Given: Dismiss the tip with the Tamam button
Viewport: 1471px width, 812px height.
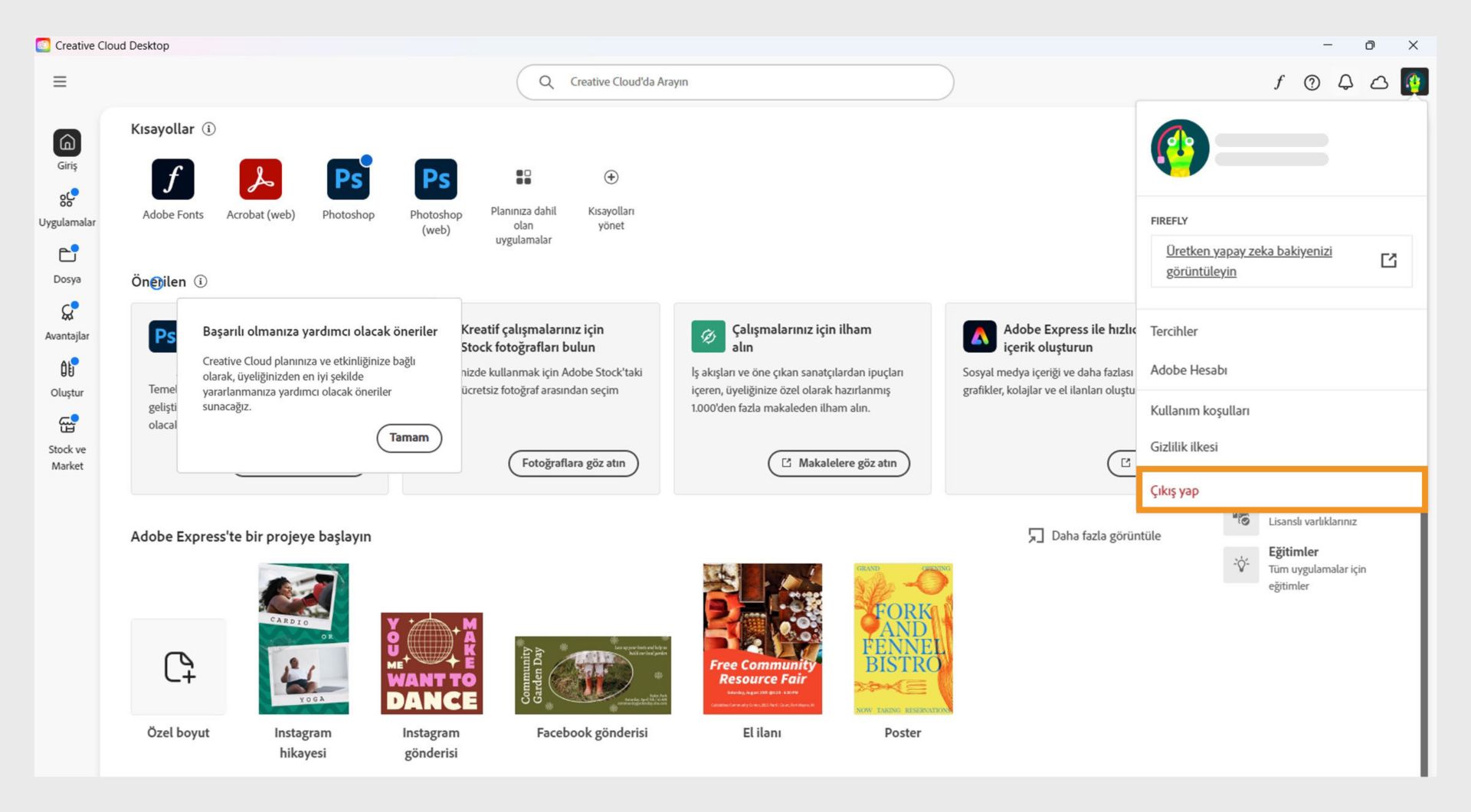Looking at the screenshot, I should [409, 437].
